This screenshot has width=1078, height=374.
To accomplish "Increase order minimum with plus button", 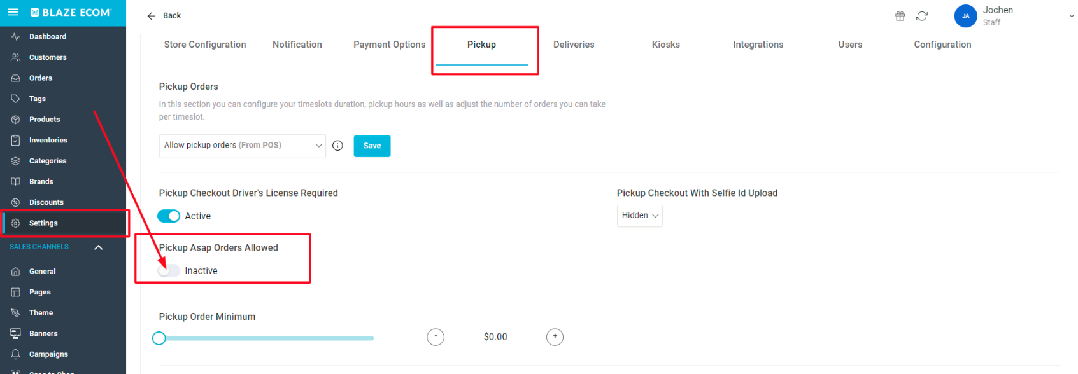I will click(x=555, y=337).
